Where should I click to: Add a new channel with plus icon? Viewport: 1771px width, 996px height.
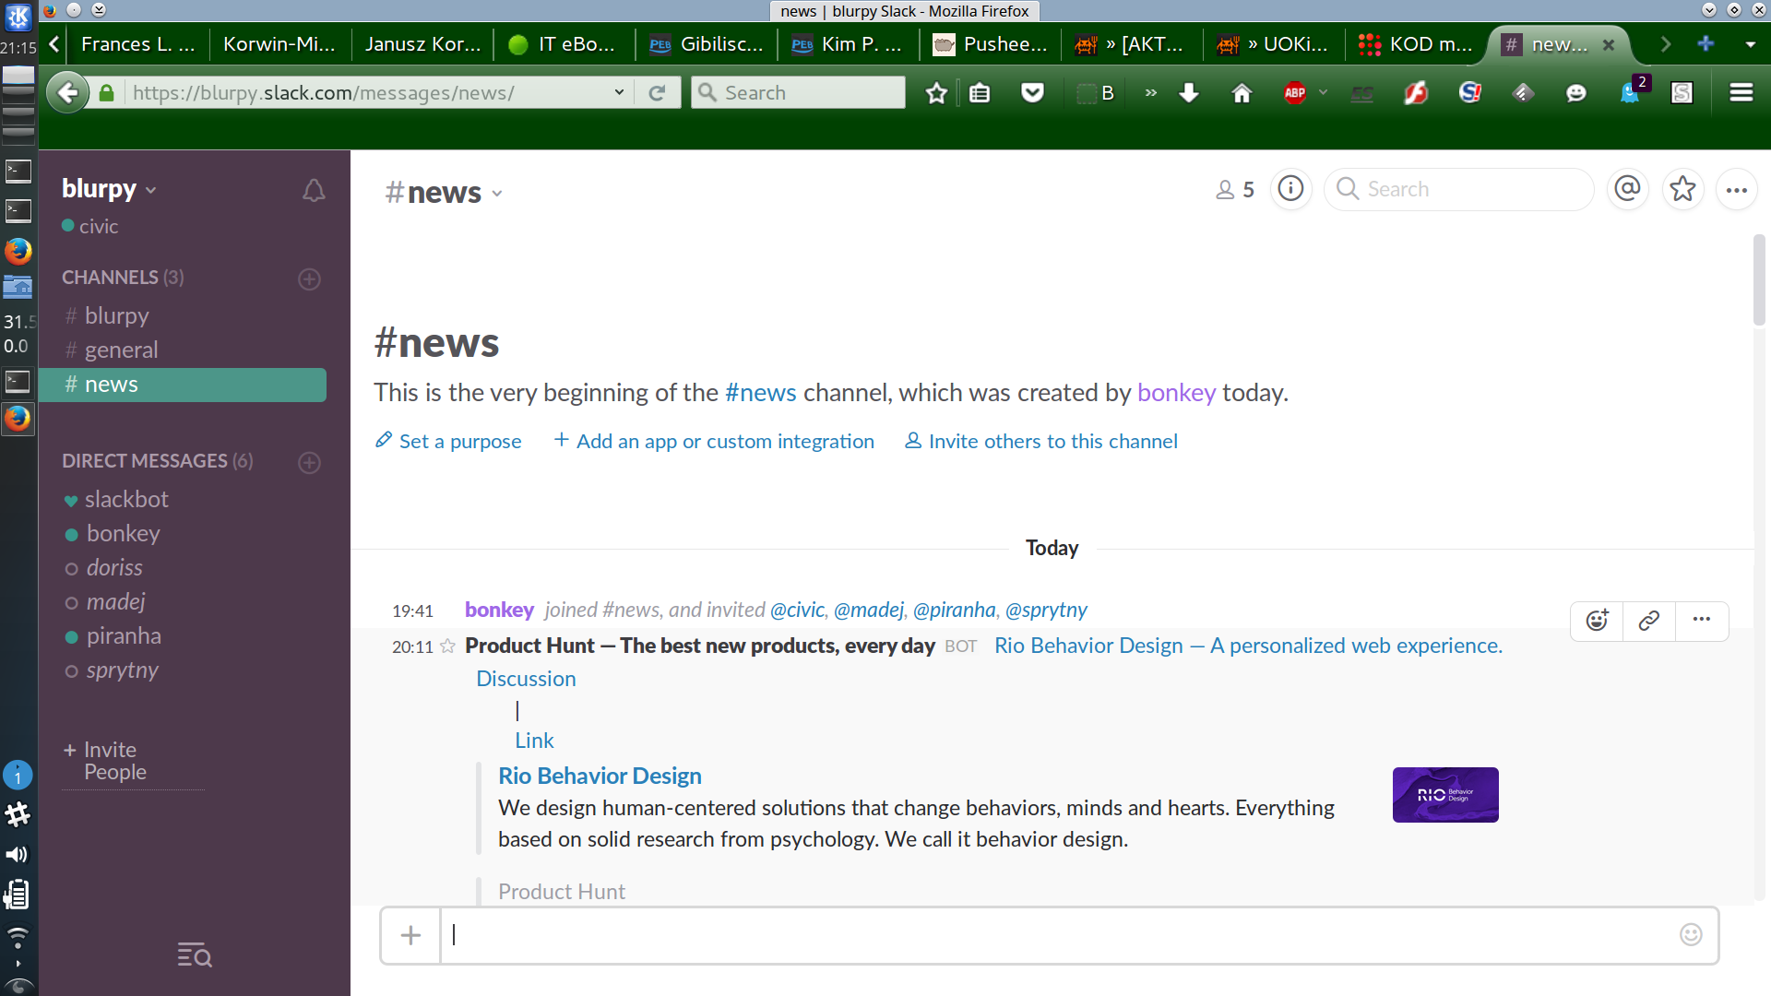coord(310,279)
